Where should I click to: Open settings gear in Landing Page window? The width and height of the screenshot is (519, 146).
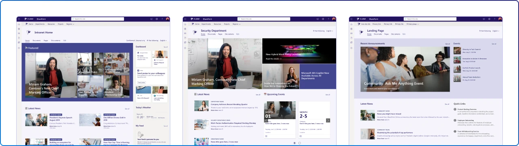click(x=489, y=19)
